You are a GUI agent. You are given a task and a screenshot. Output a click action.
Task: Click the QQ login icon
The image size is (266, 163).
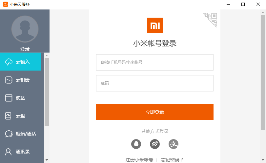tap(136, 144)
